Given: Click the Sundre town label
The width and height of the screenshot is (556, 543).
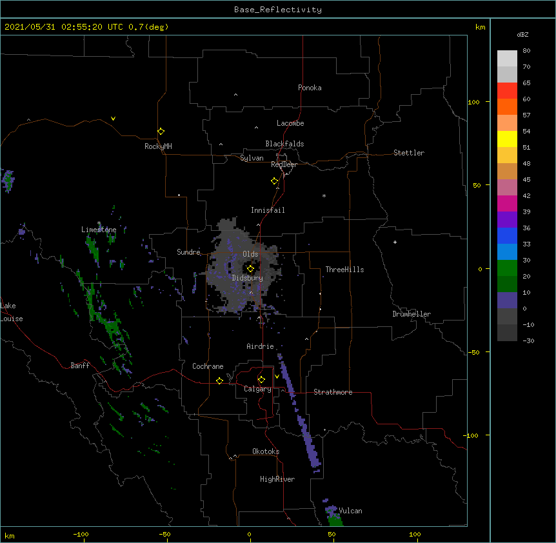Looking at the screenshot, I should [x=188, y=252].
